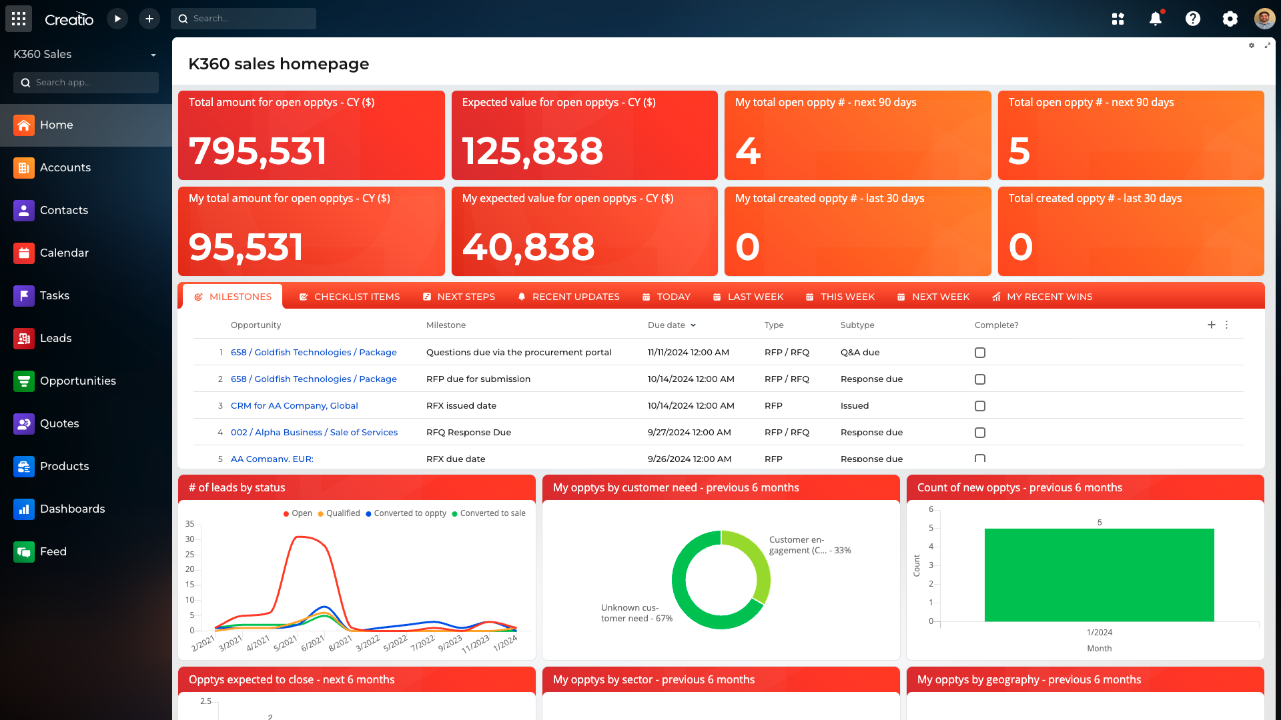The image size is (1281, 720).
Task: Check Complete for RFX issued date
Action: 980,406
